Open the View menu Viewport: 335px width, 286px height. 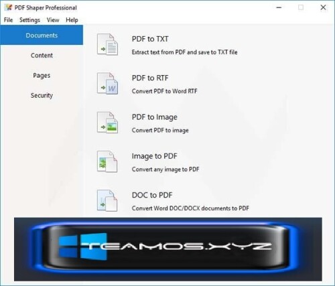(53, 20)
